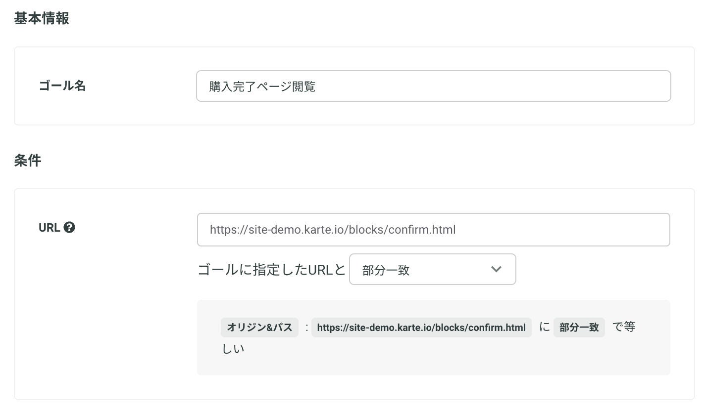This screenshot has width=704, height=407.
Task: Select the オリジン&パス chip in summary
Action: coord(259,327)
